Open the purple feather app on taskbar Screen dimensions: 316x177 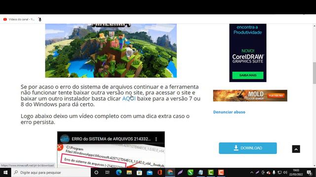[x=180, y=173]
